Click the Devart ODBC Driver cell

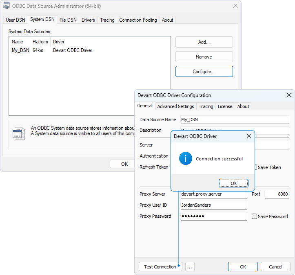pyautogui.click(x=73, y=50)
